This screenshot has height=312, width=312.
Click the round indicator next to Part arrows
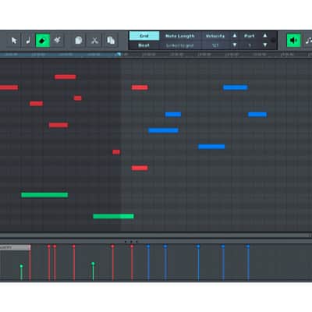tap(273, 41)
